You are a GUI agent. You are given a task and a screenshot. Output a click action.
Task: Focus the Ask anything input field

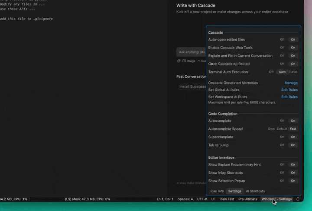(x=192, y=52)
